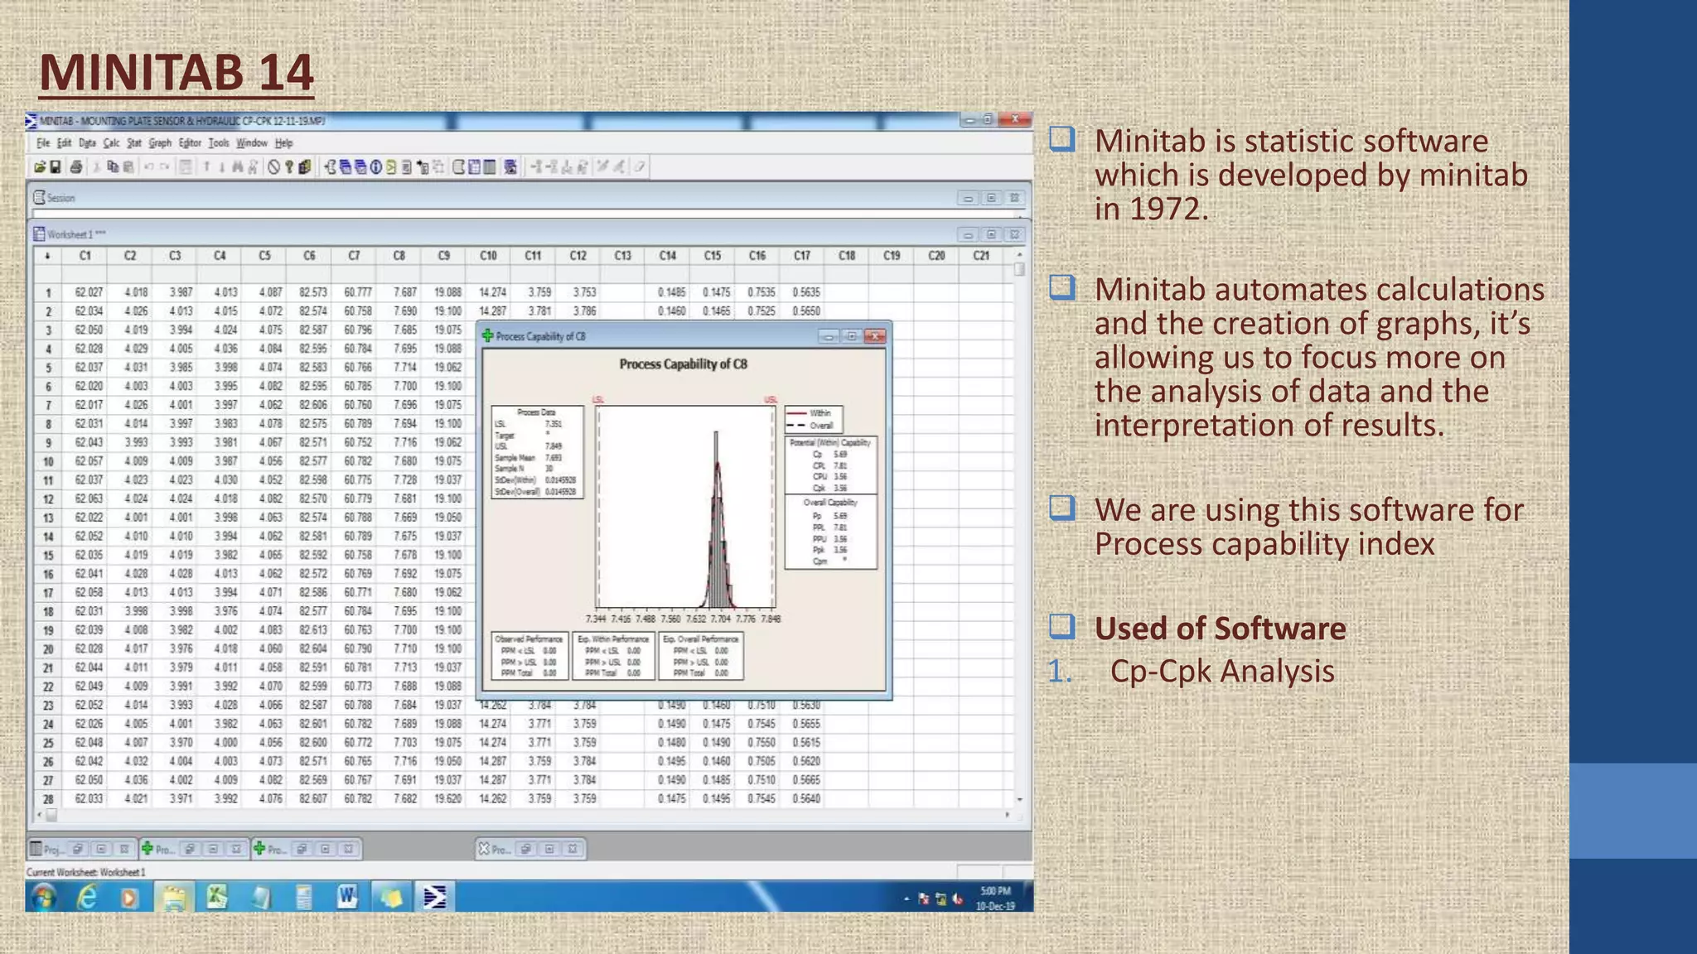The height and width of the screenshot is (954, 1697).
Task: Open Word from the Windows taskbar
Action: pyautogui.click(x=347, y=897)
